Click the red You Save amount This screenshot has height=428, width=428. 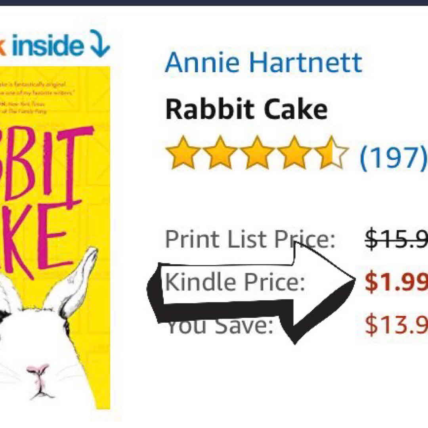pos(396,324)
